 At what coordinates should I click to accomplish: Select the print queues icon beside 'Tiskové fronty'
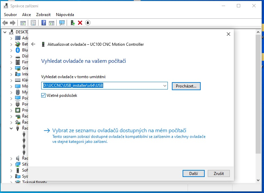click(18, 182)
